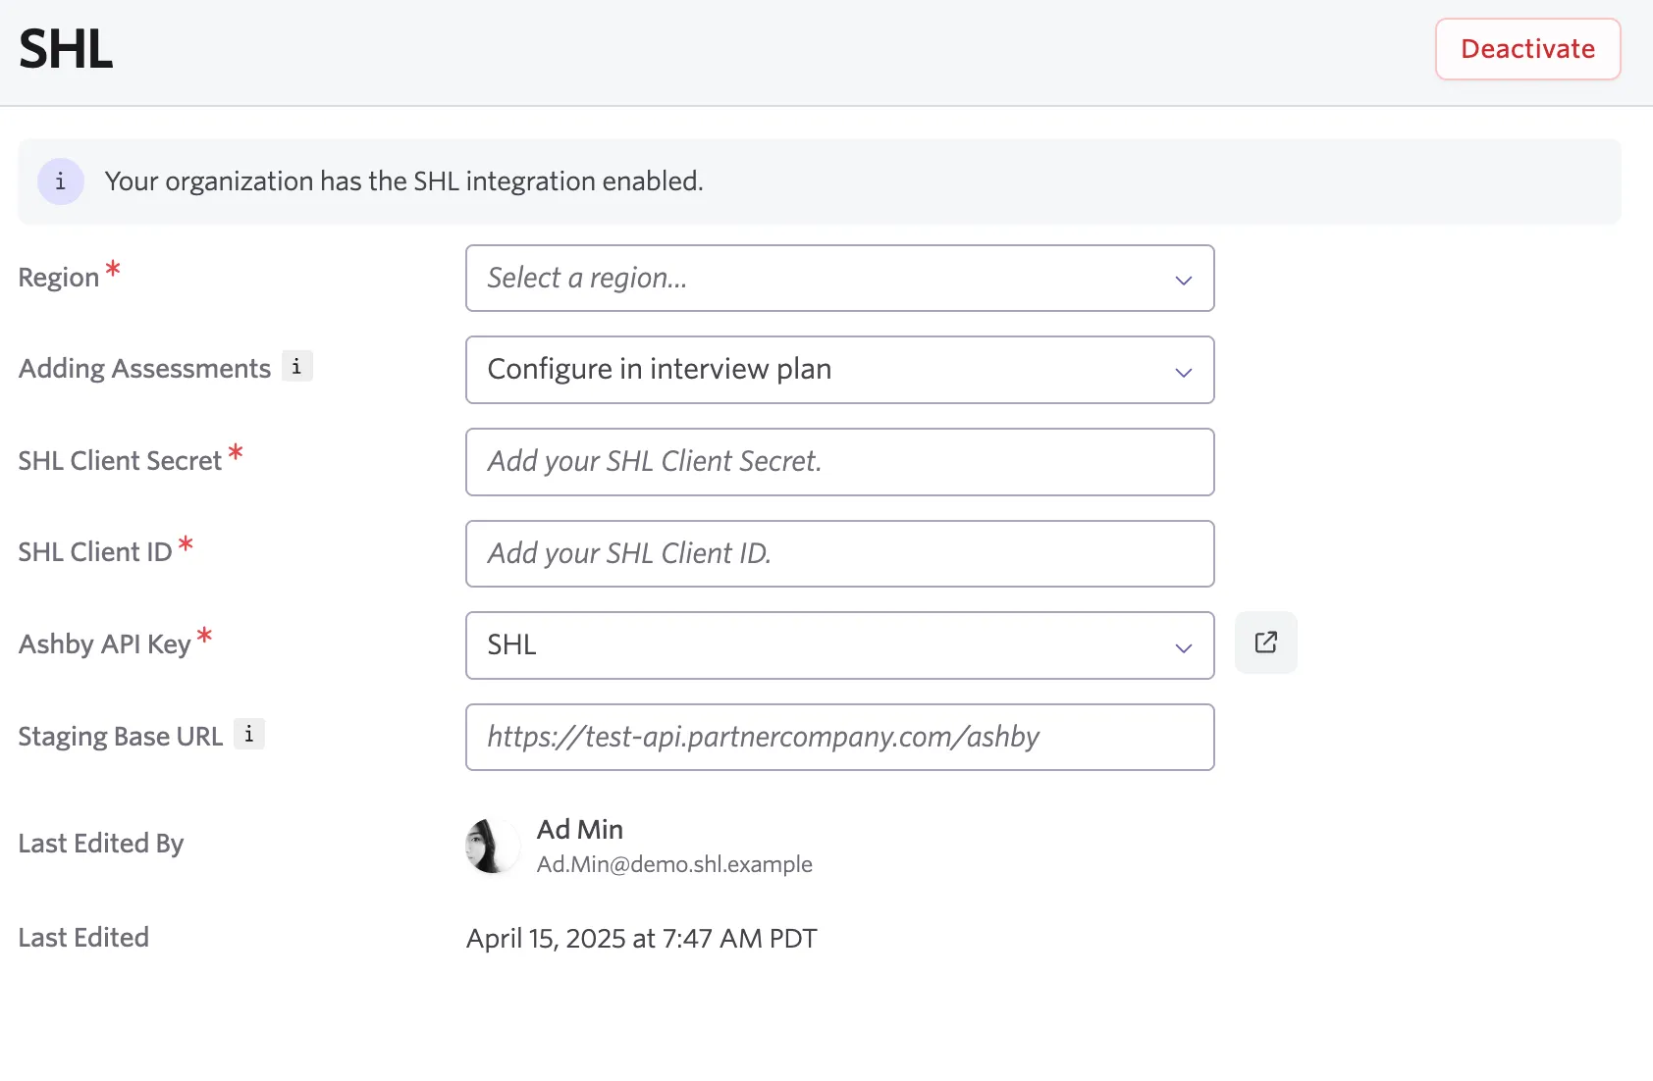Open the Region dropdown
The width and height of the screenshot is (1653, 1081).
(x=840, y=279)
